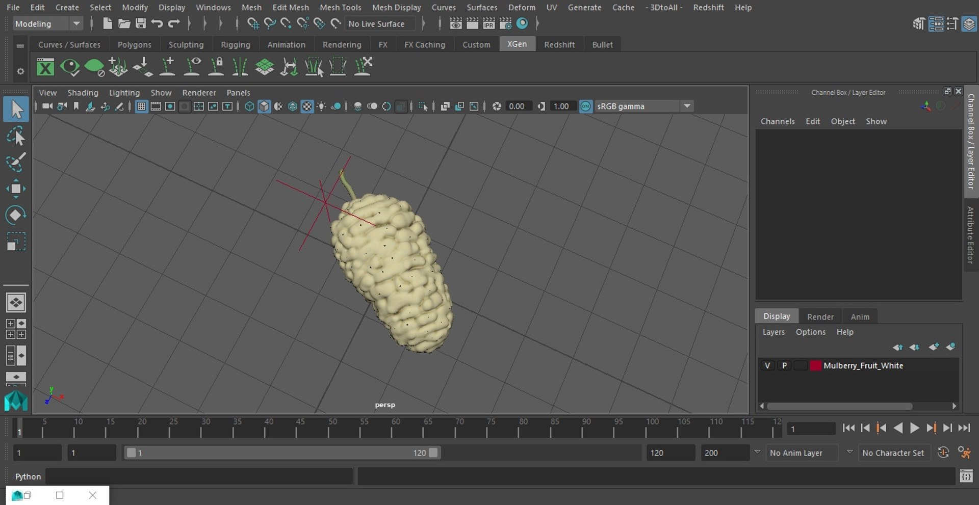Open the XGen window from the shelf
Viewport: 979px width, 505px height.
click(45, 67)
